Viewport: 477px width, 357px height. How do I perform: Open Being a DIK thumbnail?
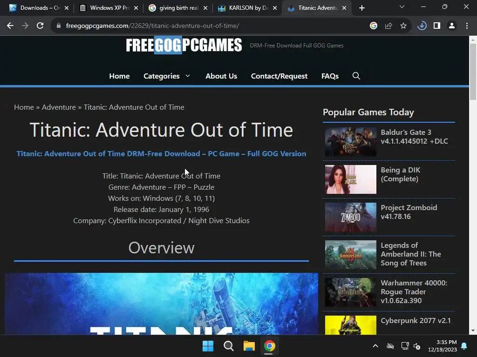[350, 179]
